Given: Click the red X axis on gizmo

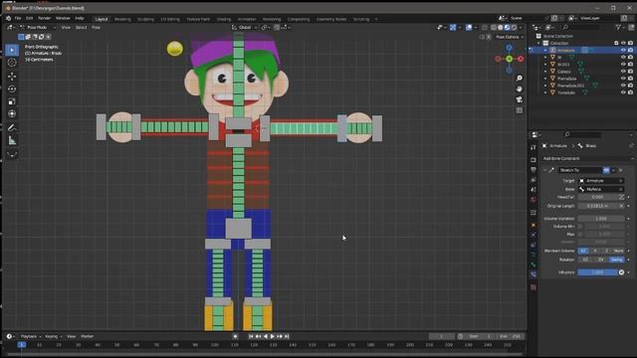Looking at the screenshot, I should coord(521,59).
